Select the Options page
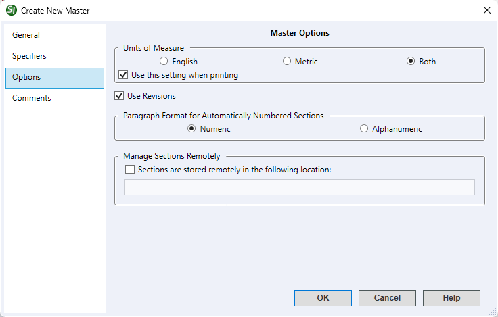This screenshot has height=317, width=498. pos(55,78)
